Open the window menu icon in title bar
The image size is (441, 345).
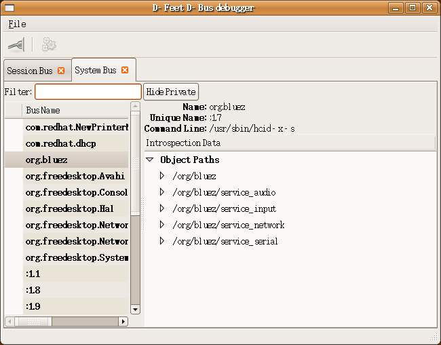click(x=9, y=7)
